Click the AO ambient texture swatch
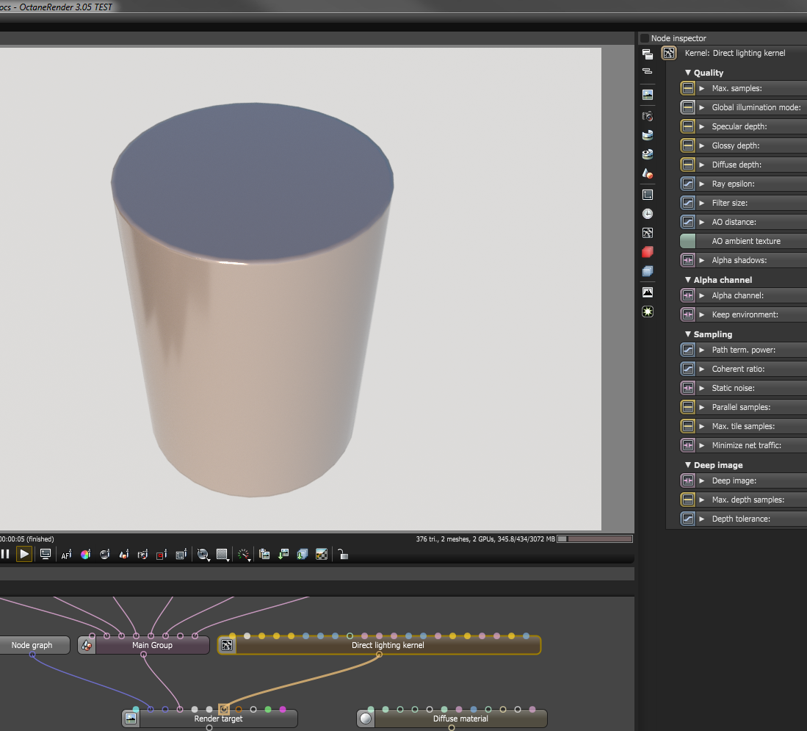807x731 pixels. click(x=687, y=241)
